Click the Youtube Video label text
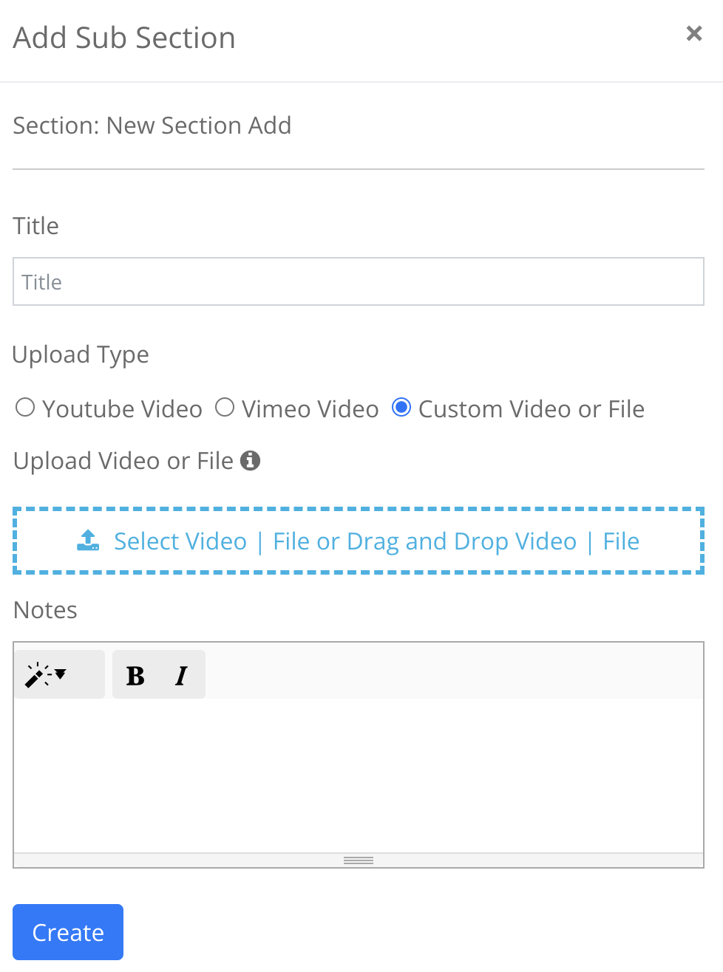 [x=122, y=409]
